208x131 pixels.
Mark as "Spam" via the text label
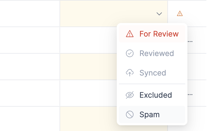pyautogui.click(x=149, y=114)
